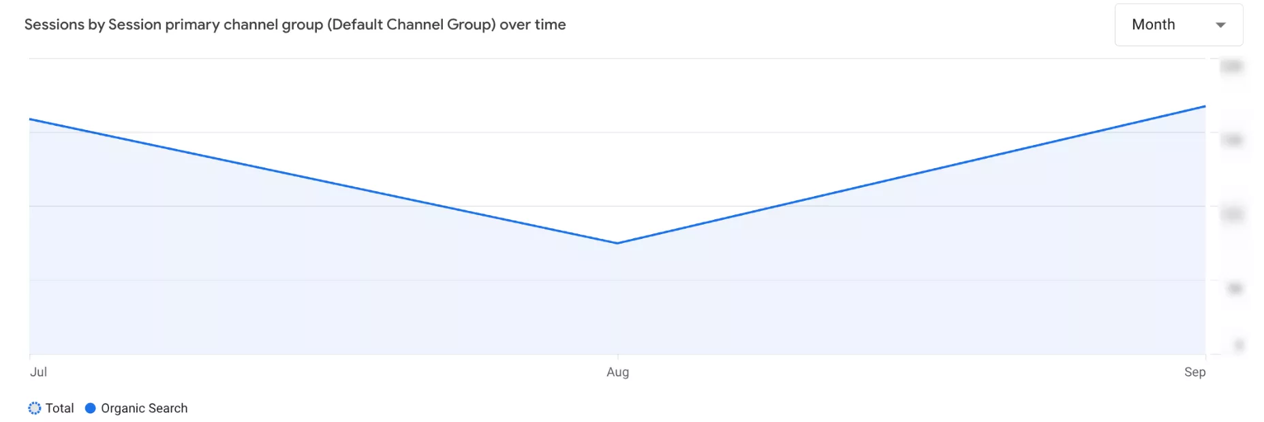The width and height of the screenshot is (1264, 422).
Task: Click the bottom blurred y-axis zero value
Action: click(x=1239, y=346)
